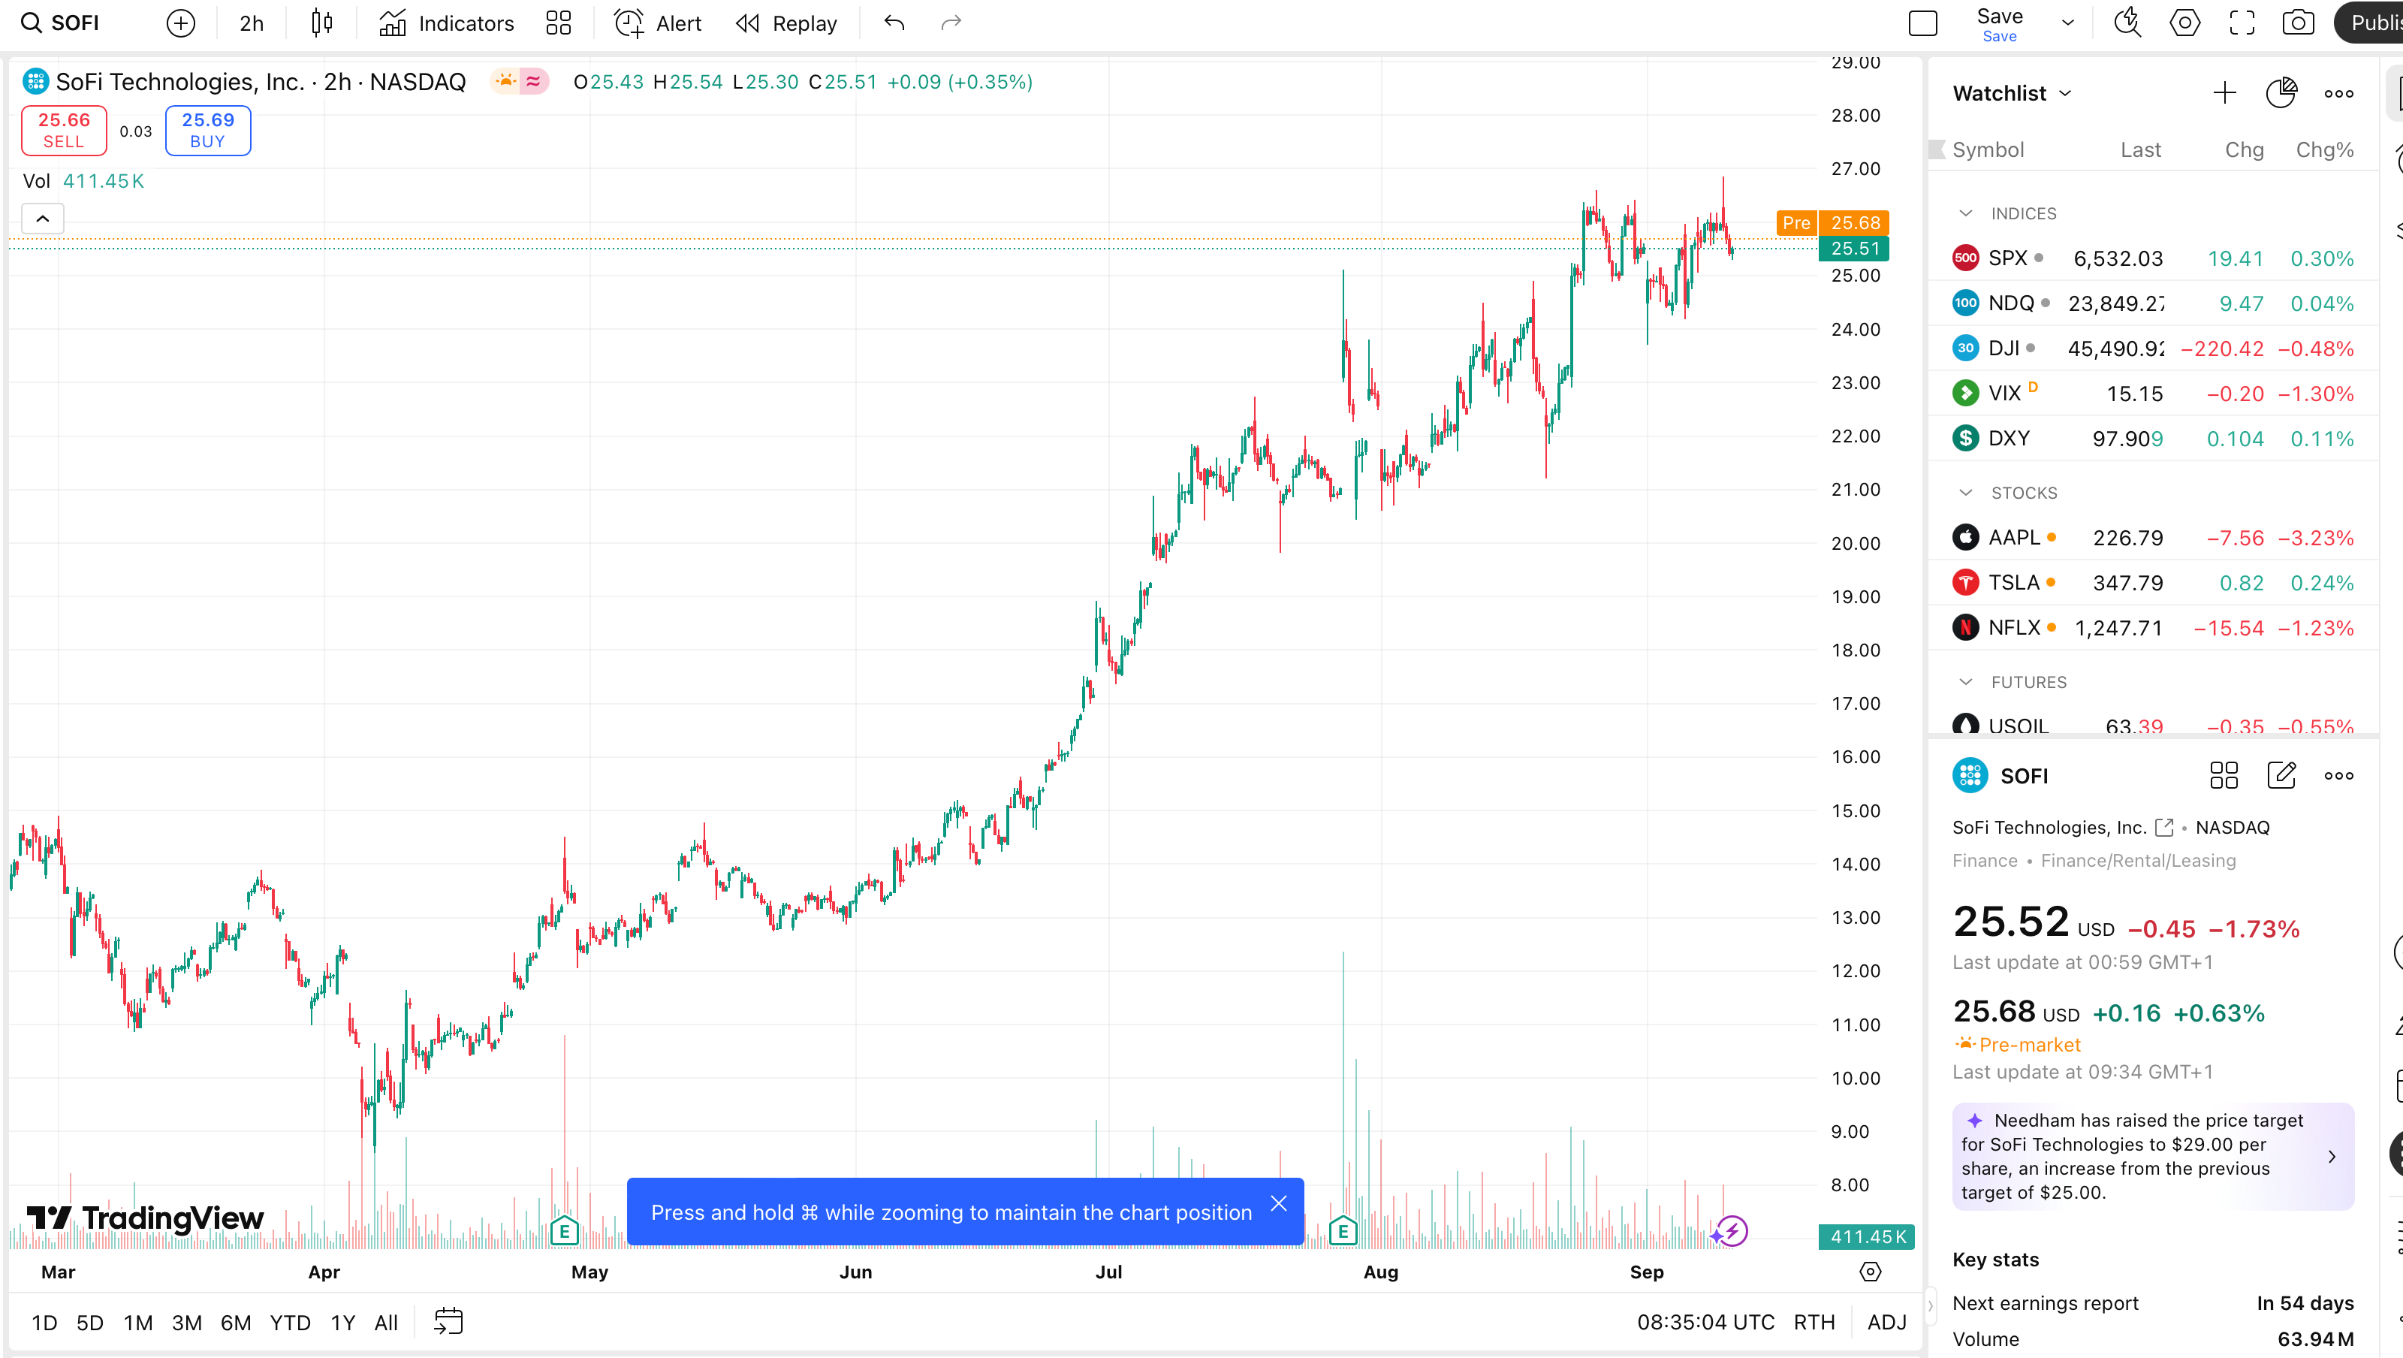Open the candlestick chart style selector
The width and height of the screenshot is (2403, 1358).
322,23
